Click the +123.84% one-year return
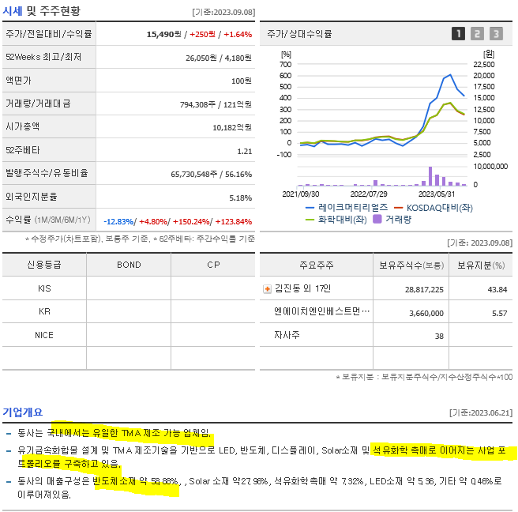Image resolution: width=518 pixels, height=512 pixels. click(x=233, y=221)
